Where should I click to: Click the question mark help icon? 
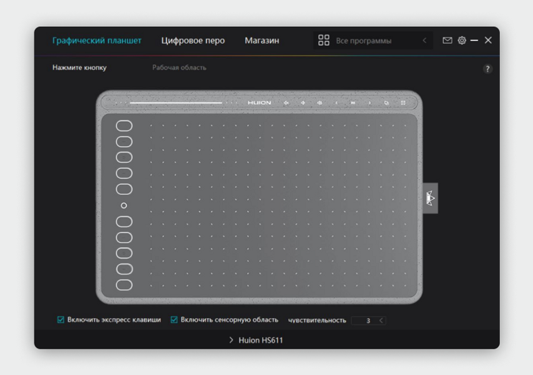coord(487,69)
